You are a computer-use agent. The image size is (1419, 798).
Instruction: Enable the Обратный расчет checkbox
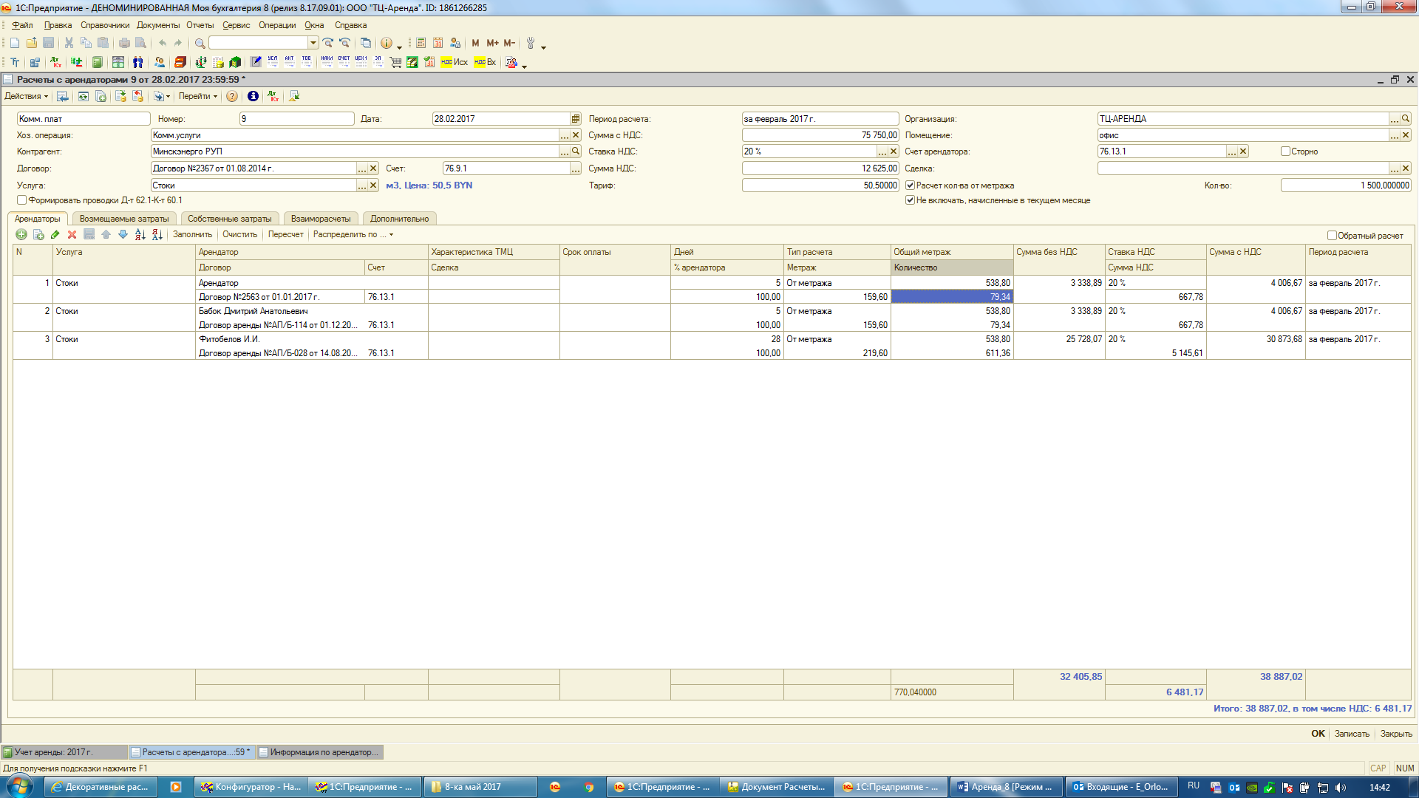[1332, 236]
